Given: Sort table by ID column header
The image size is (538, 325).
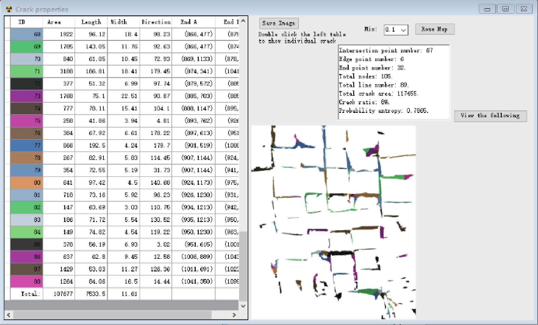Looking at the screenshot, I should tap(22, 22).
